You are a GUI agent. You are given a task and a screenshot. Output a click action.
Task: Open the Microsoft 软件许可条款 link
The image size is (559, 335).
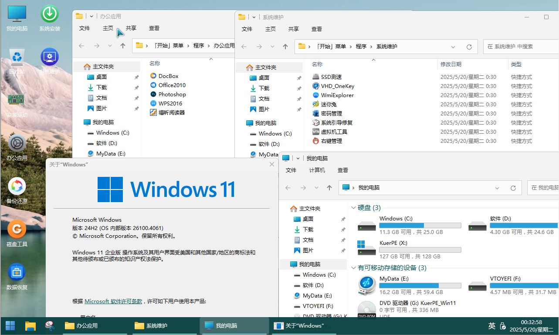(x=113, y=301)
